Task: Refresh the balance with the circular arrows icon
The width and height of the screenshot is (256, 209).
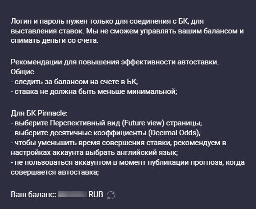Action: point(111,195)
